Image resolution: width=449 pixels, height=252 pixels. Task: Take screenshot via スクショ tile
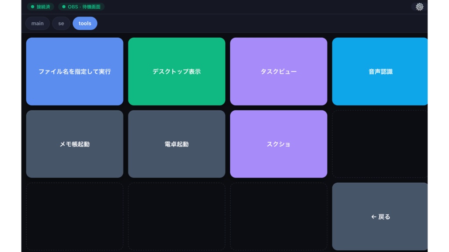coord(278,144)
